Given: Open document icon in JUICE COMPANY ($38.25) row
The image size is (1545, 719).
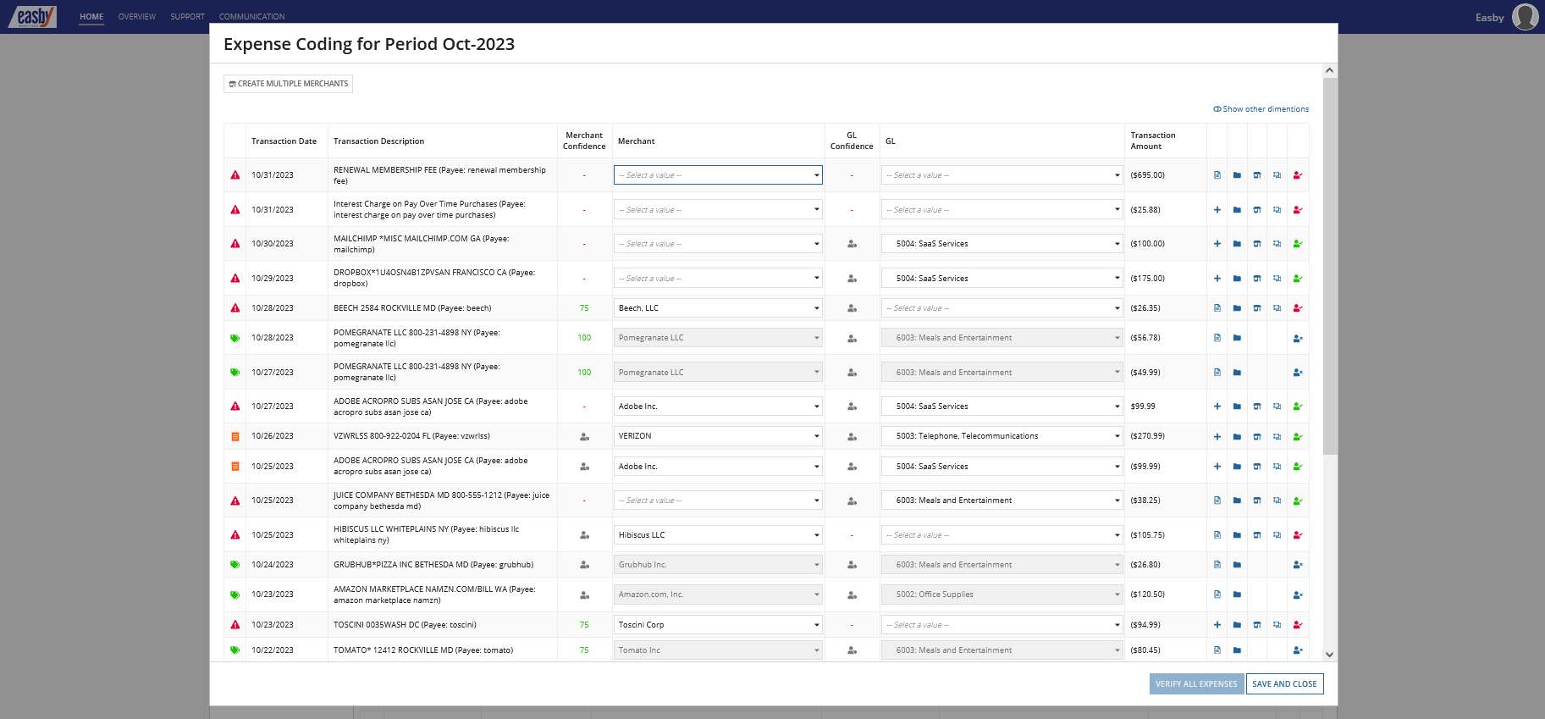Looking at the screenshot, I should [x=1217, y=501].
